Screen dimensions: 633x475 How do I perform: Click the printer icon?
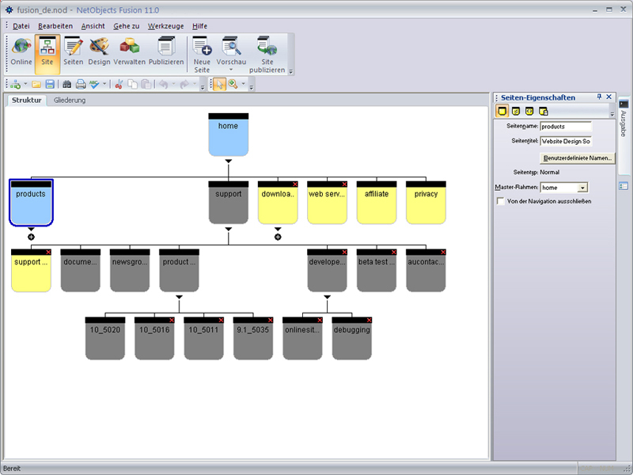tap(81, 85)
